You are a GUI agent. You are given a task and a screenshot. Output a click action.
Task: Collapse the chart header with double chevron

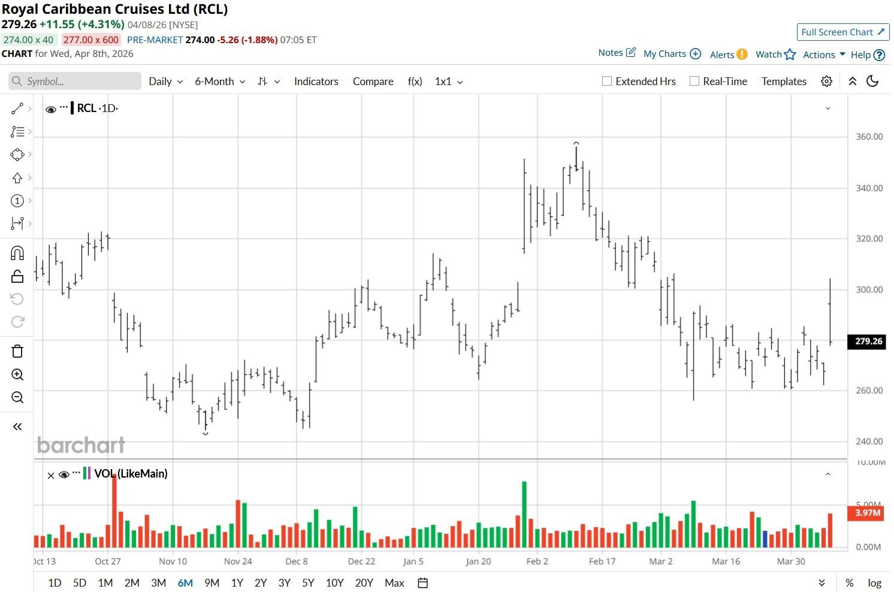[853, 81]
